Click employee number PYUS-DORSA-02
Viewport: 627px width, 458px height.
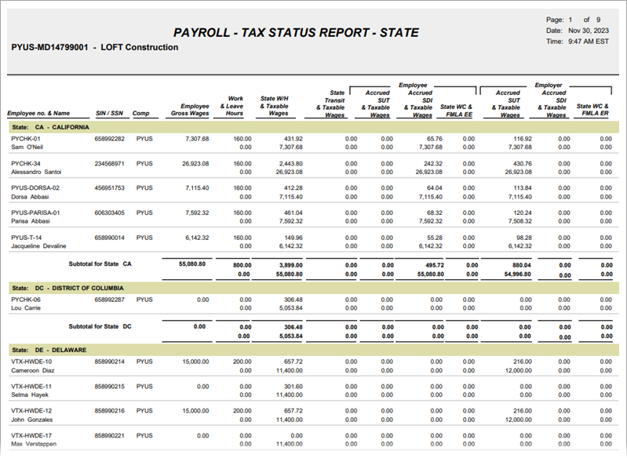pos(35,188)
